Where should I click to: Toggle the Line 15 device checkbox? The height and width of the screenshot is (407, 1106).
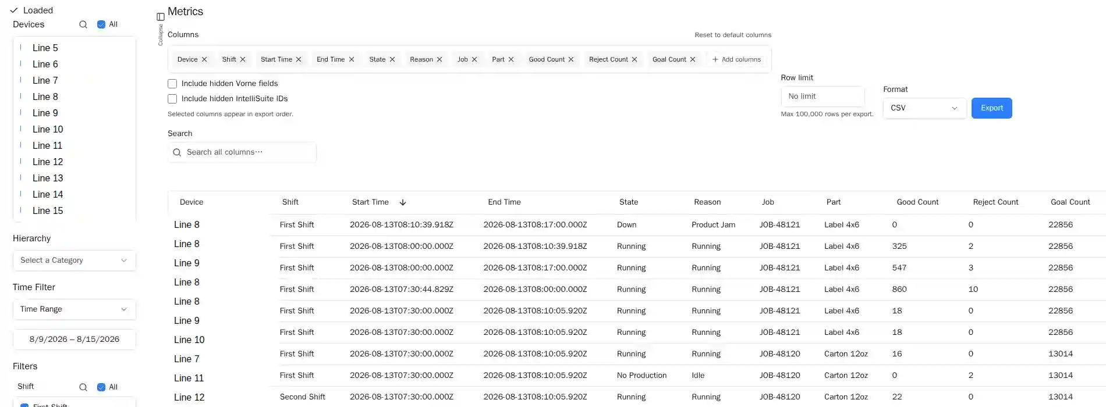click(x=21, y=210)
